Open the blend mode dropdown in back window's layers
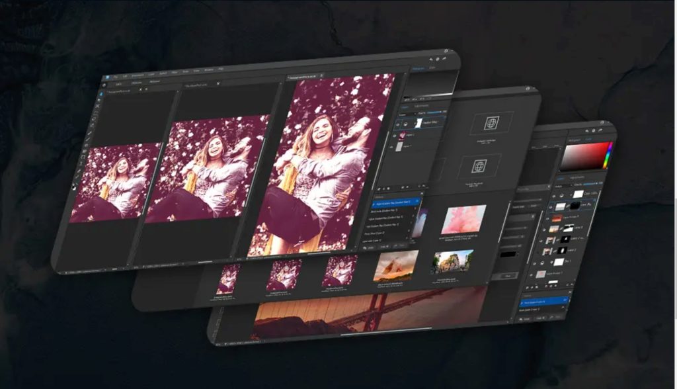 point(563,187)
